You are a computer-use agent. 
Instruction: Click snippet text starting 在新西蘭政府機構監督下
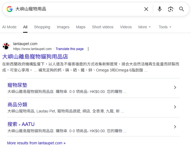(91, 67)
